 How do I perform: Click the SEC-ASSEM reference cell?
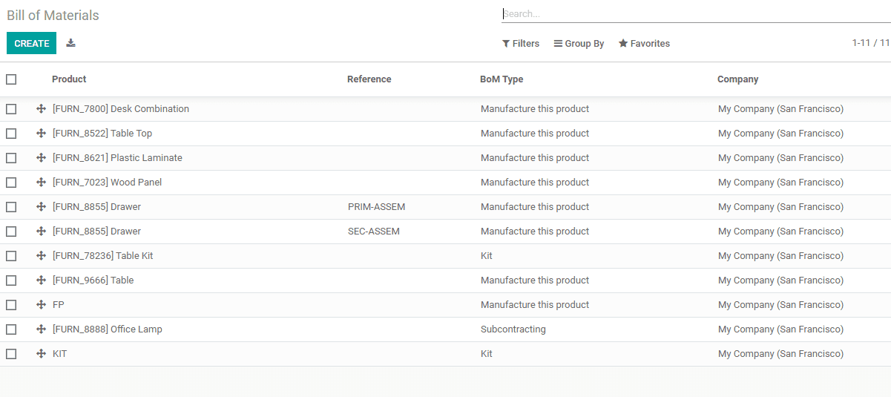(374, 232)
